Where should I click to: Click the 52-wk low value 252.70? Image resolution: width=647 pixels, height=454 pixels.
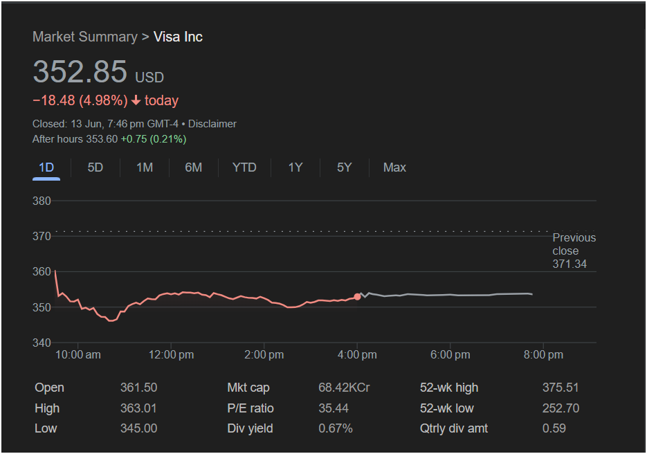pyautogui.click(x=561, y=408)
